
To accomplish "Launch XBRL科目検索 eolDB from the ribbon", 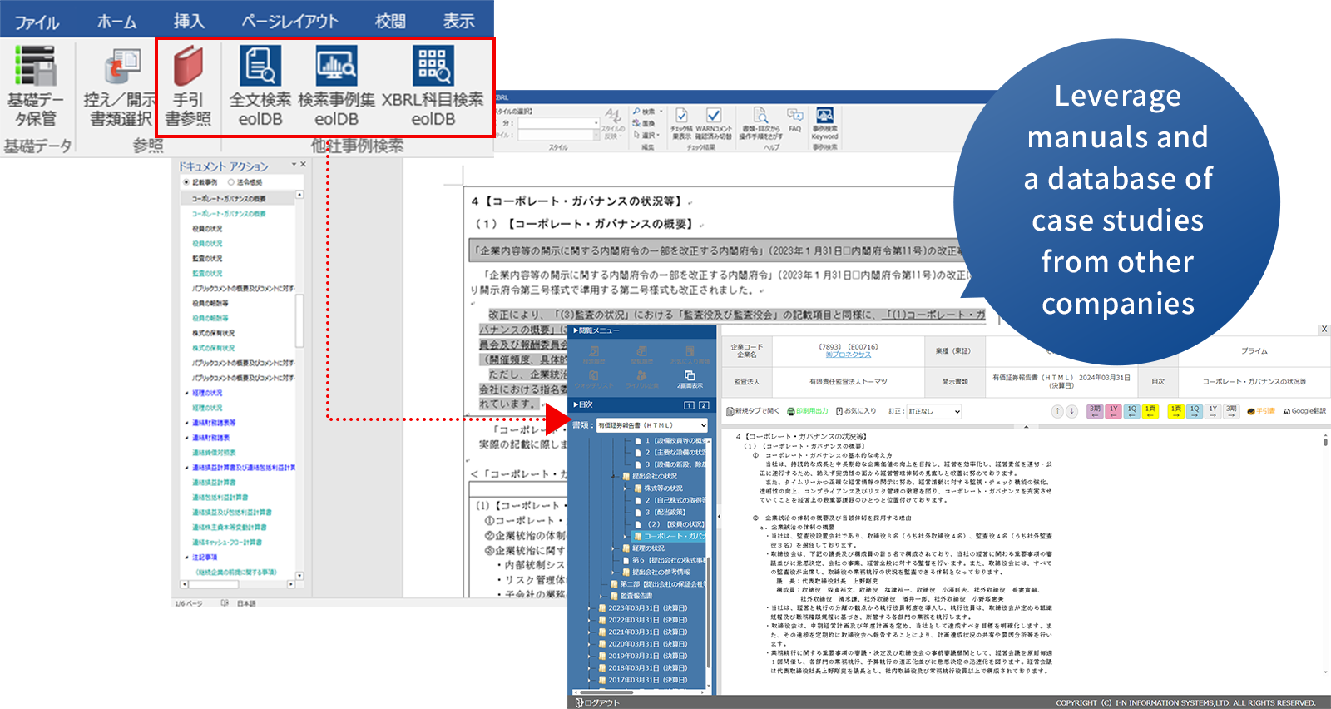I will [433, 87].
